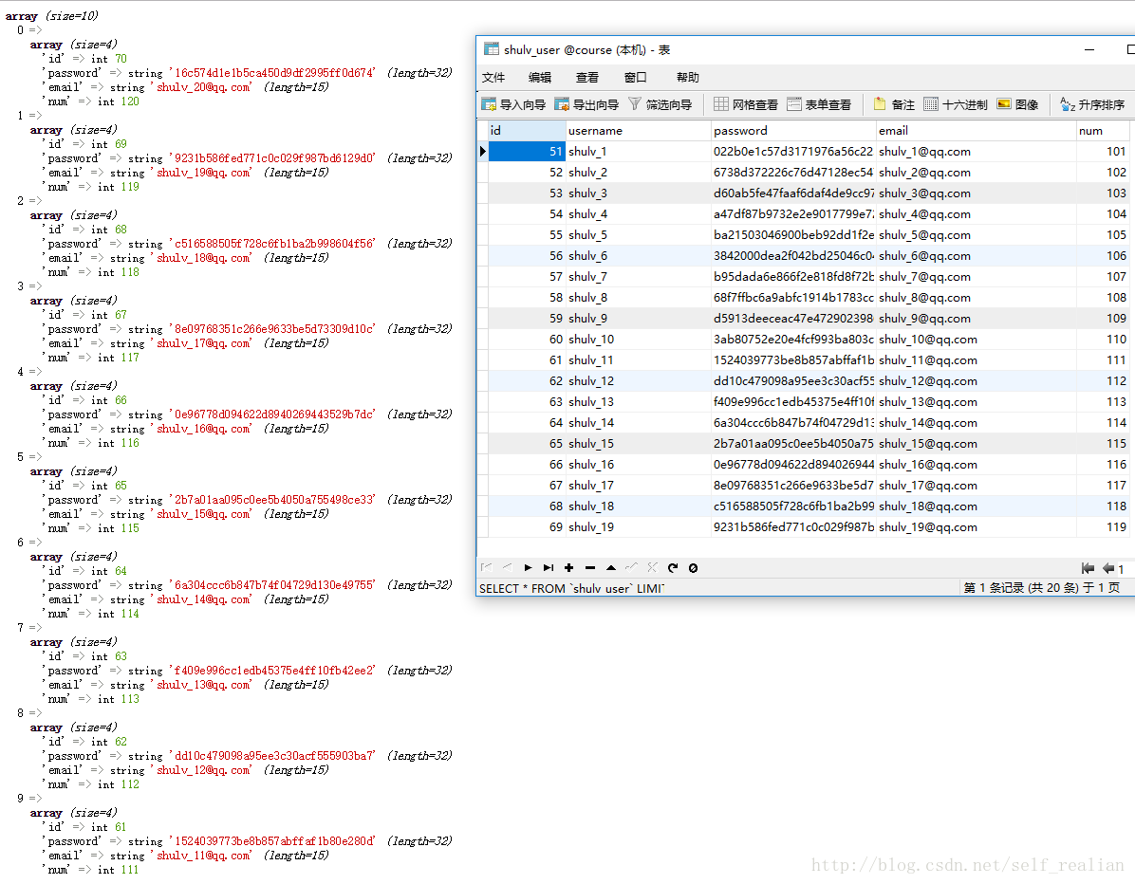Select num cell with value 119
The width and height of the screenshot is (1135, 884).
coord(1103,526)
